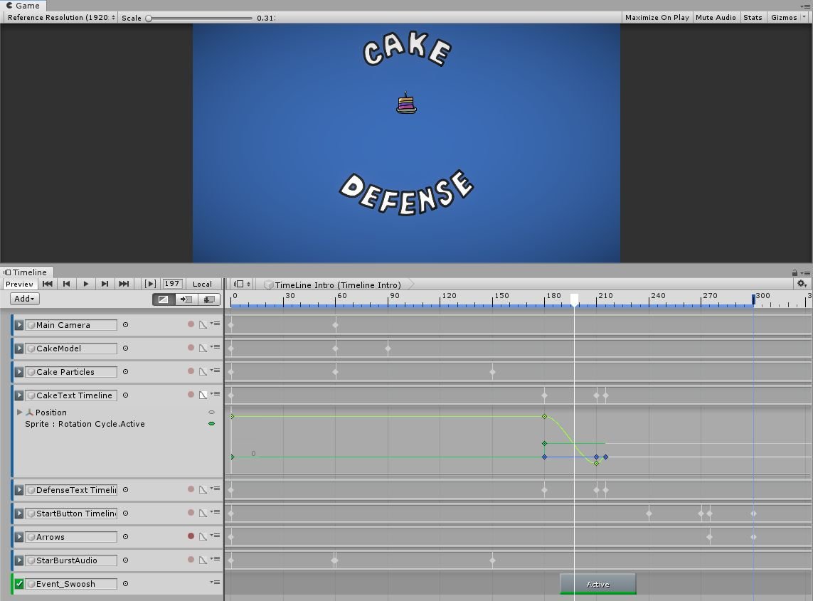This screenshot has height=601, width=813.
Task: Toggle the Preview mode button
Action: 20,284
